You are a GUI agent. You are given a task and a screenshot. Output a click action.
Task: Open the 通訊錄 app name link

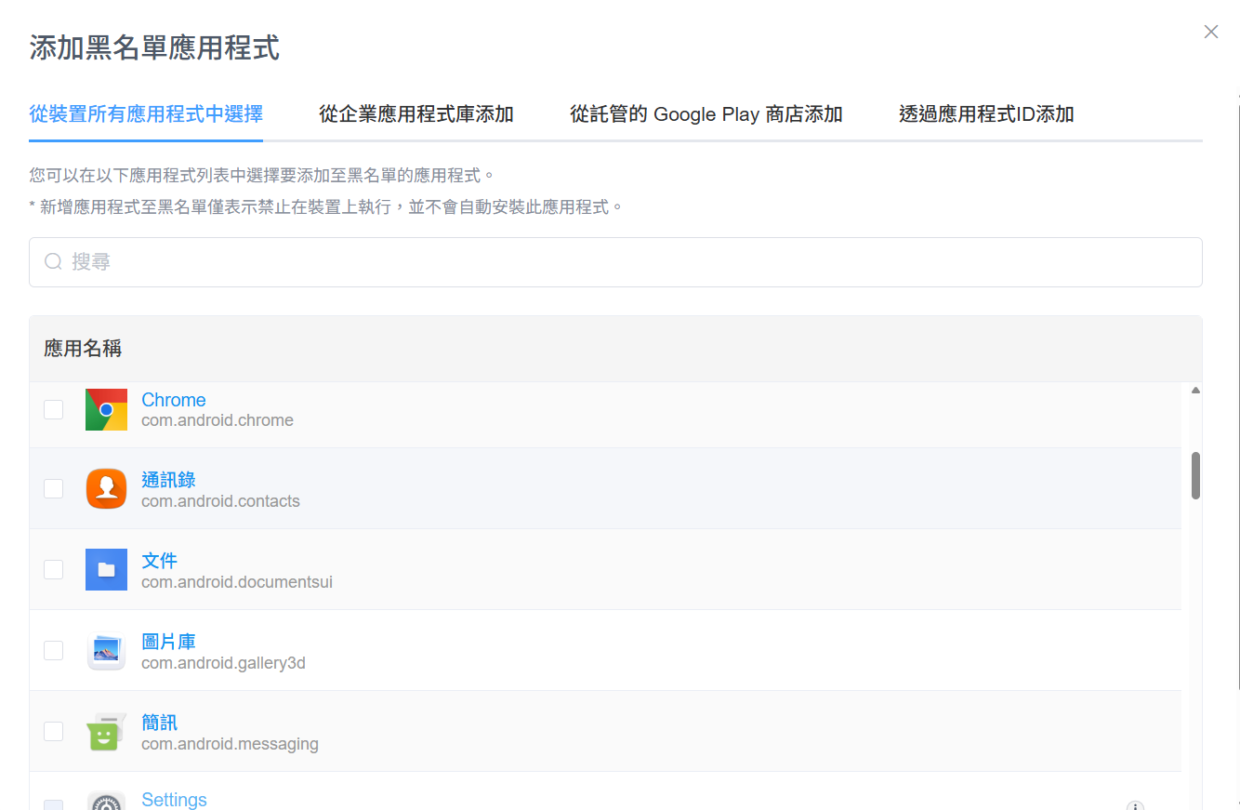pyautogui.click(x=168, y=480)
